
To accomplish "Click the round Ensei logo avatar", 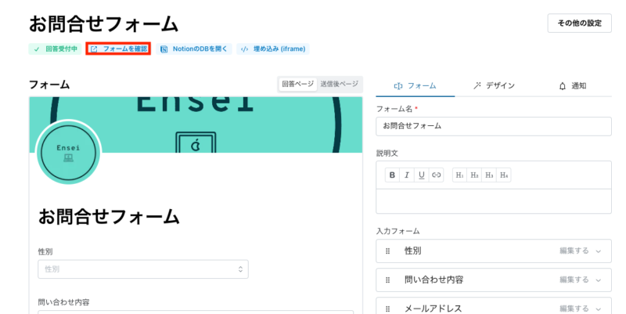I will (x=68, y=152).
